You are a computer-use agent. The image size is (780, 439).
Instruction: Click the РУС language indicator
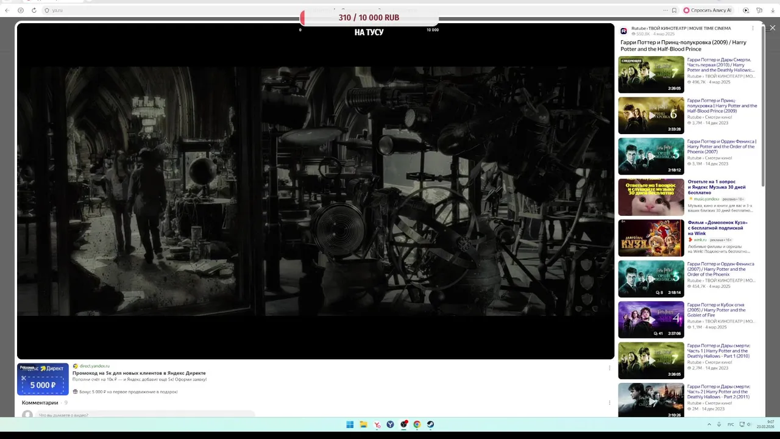coord(731,424)
